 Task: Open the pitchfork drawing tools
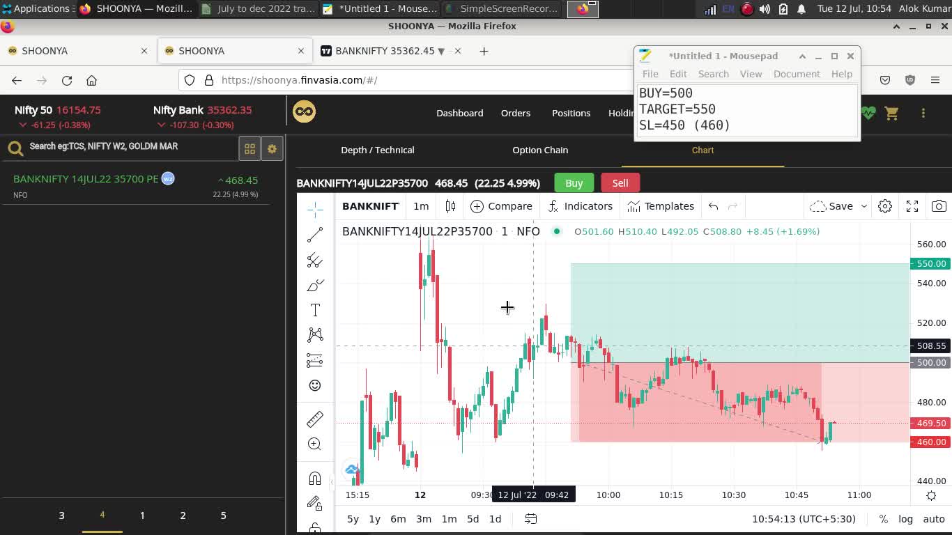click(x=315, y=260)
